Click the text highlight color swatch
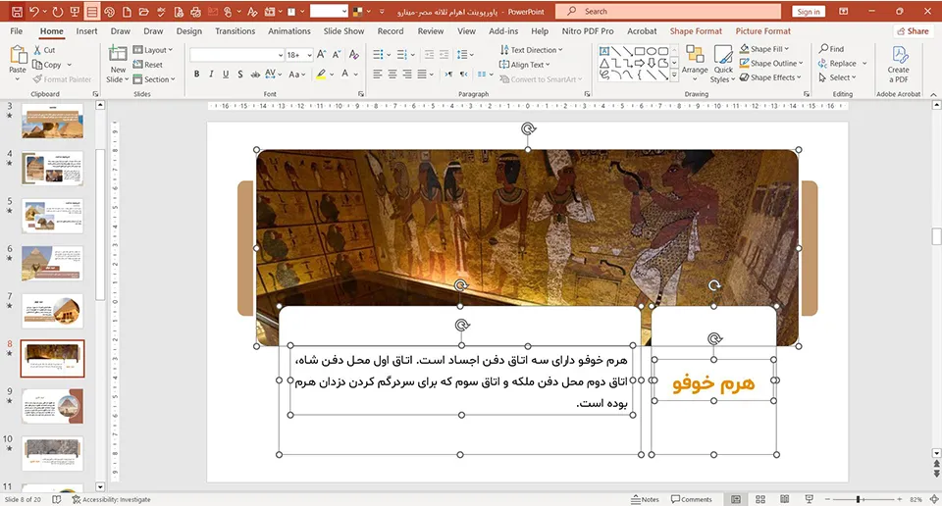 pyautogui.click(x=322, y=74)
